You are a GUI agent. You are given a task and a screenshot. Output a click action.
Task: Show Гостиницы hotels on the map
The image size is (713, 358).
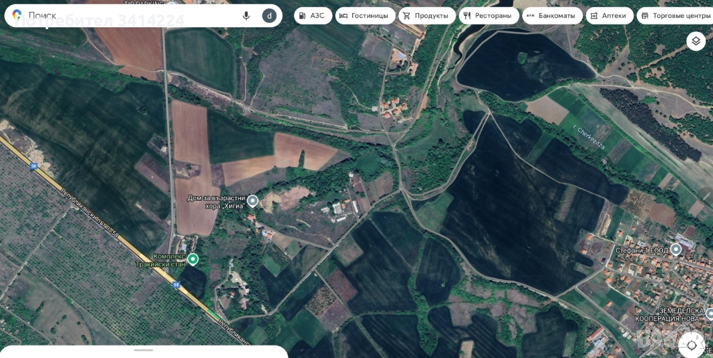(365, 15)
